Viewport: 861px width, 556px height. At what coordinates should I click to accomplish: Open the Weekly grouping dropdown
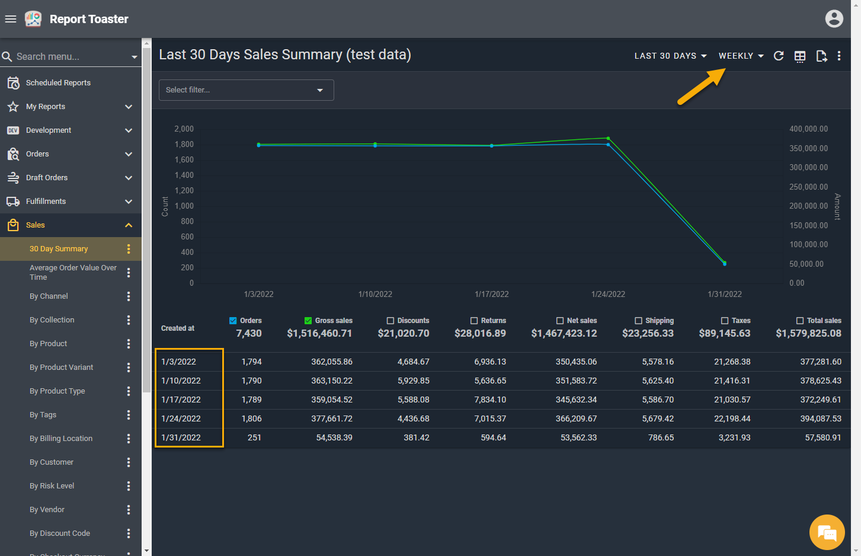pos(741,56)
